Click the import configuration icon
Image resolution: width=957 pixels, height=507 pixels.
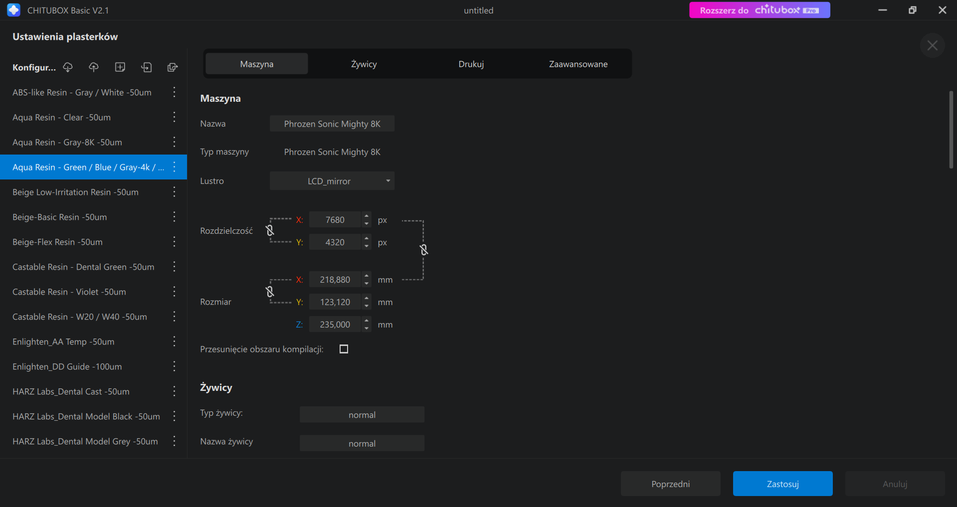pos(147,67)
